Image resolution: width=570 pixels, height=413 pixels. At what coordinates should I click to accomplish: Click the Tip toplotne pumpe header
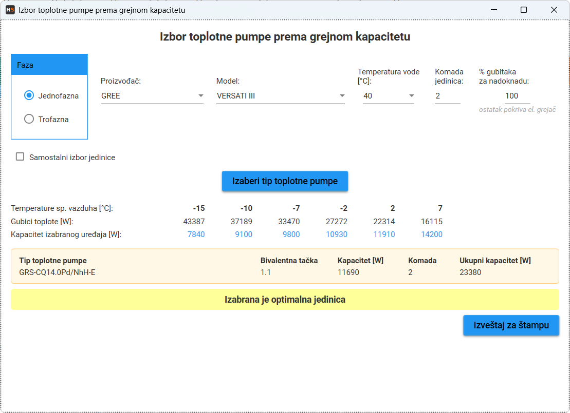[x=53, y=261]
